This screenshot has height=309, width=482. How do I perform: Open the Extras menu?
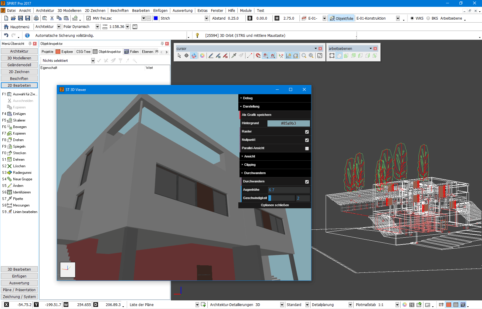pyautogui.click(x=202, y=10)
